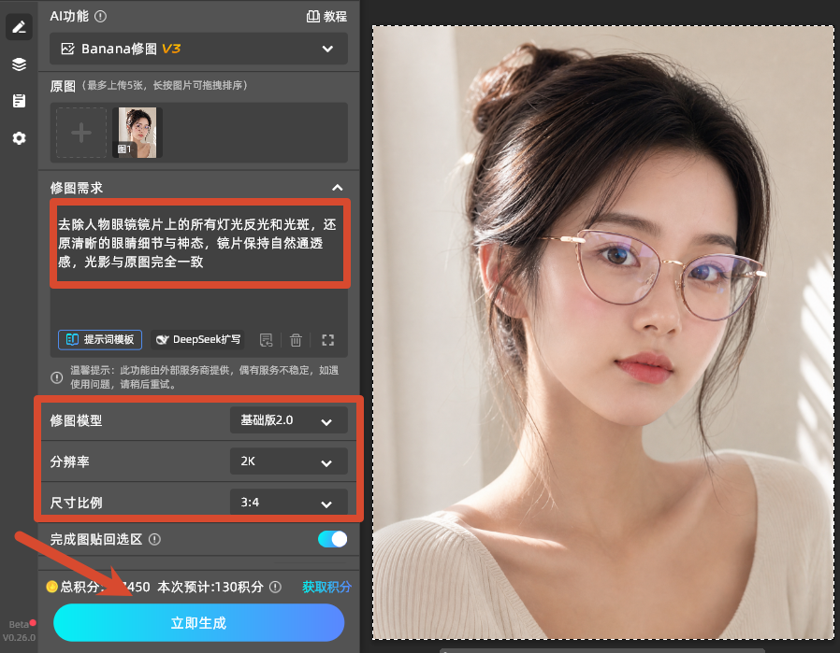This screenshot has height=653, width=840.
Task: Click info icon beside 本次预计:130积分
Action: coord(275,588)
